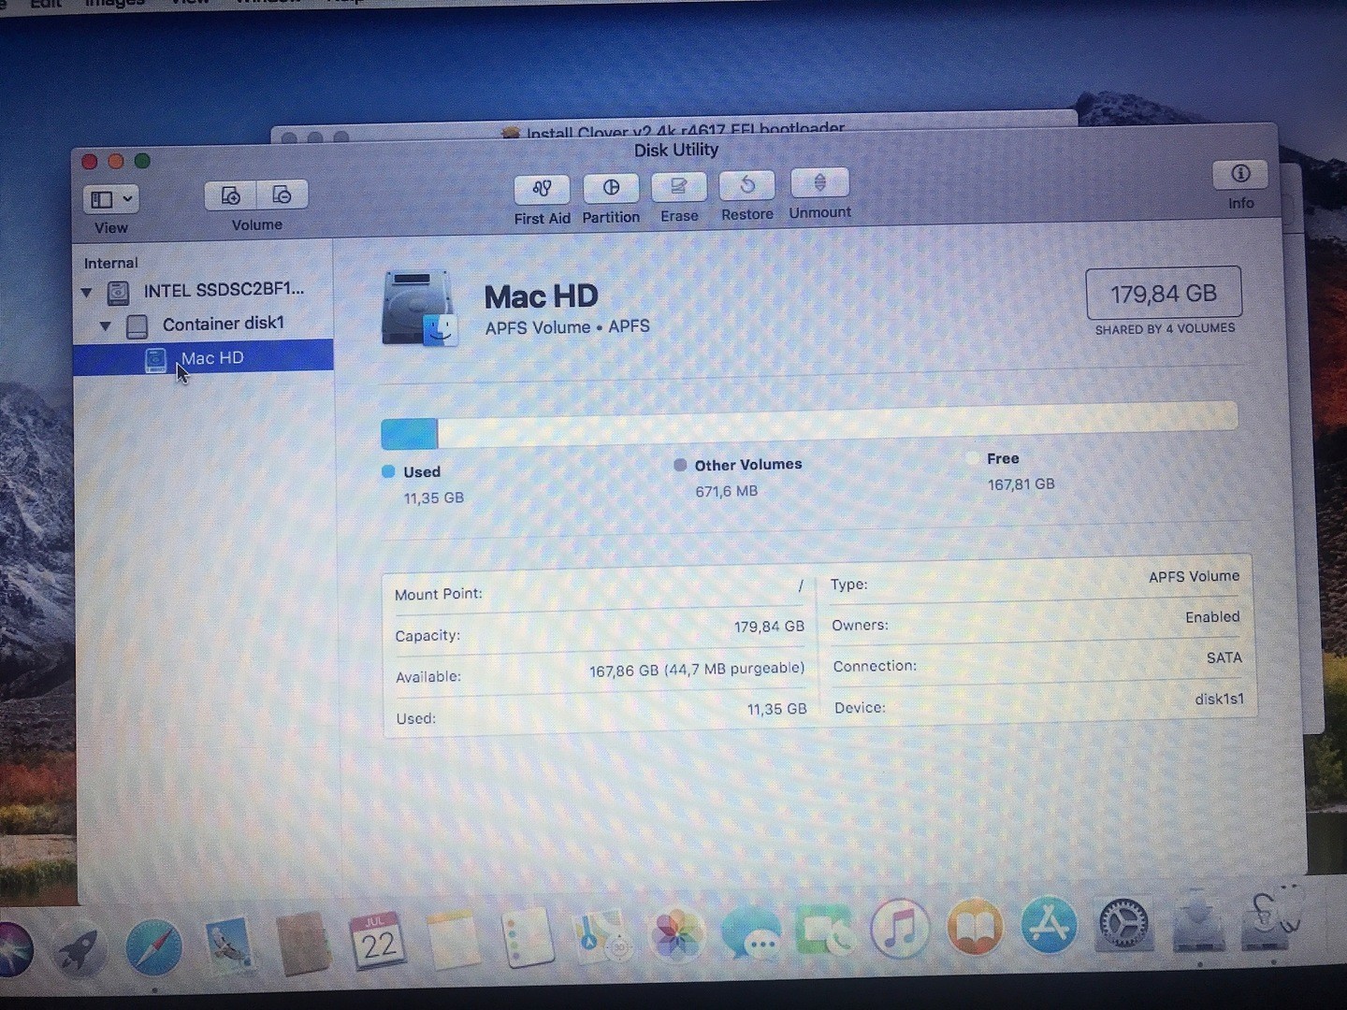This screenshot has height=1010, width=1347.
Task: Open iBooks from the Dock
Action: (x=975, y=927)
